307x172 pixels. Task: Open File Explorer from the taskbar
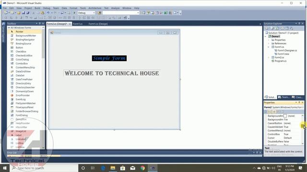point(113,168)
